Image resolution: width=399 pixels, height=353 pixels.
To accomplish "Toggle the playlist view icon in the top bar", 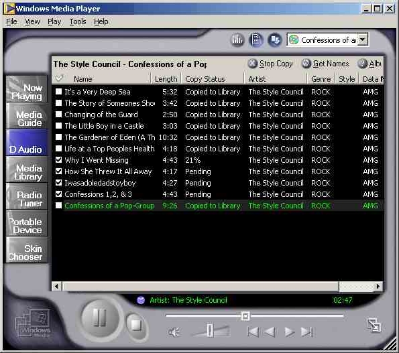I will pyautogui.click(x=255, y=40).
